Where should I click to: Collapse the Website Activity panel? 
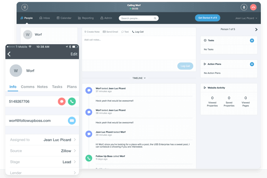(205, 88)
